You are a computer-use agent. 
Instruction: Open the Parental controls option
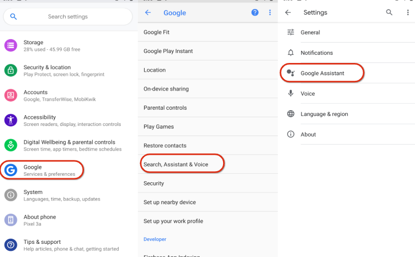pos(165,108)
